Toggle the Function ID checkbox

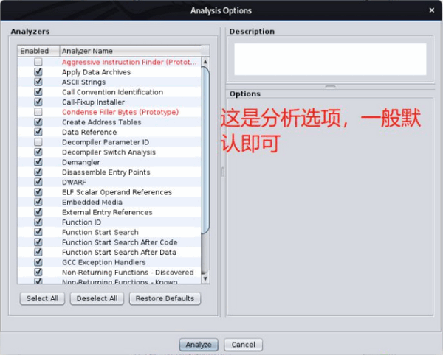point(38,222)
